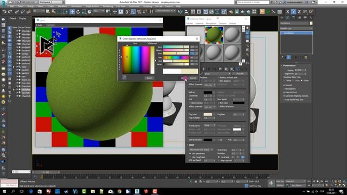Select the green grass material sample slot
347x195 pixels.
pyautogui.click(x=214, y=35)
